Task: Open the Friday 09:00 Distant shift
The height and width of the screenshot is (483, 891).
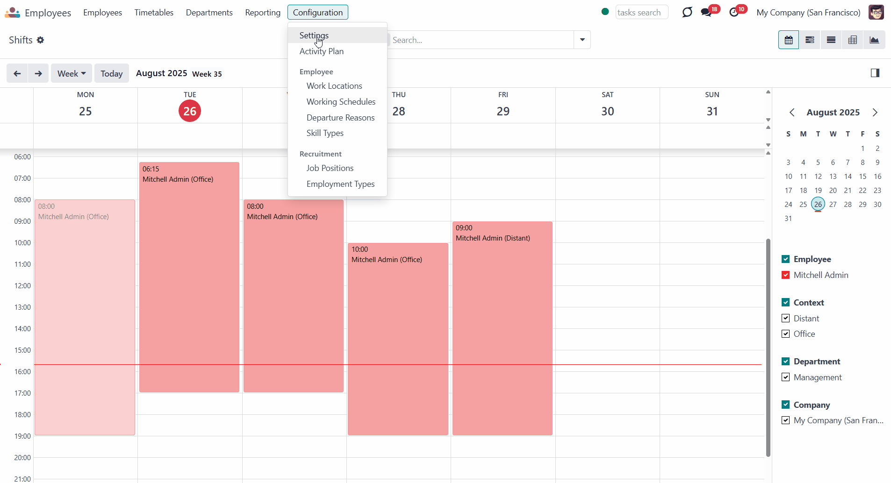Action: pos(503,328)
